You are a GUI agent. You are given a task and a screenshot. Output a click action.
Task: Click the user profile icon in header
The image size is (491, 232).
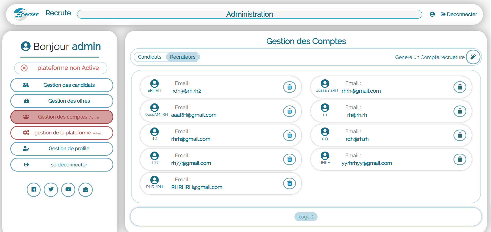click(x=432, y=14)
